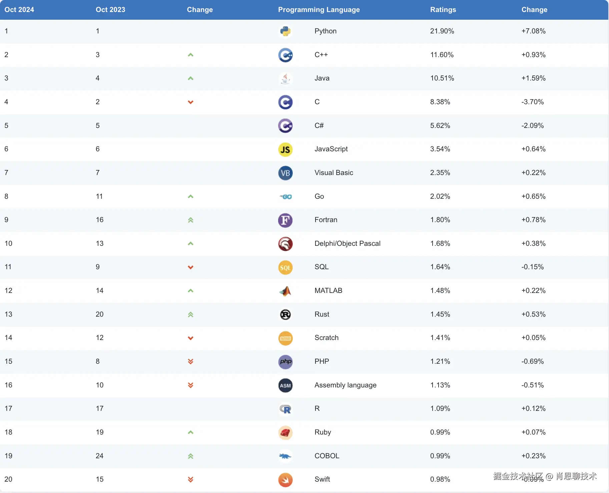
Task: Click the Swift bird logo icon
Action: 285,480
